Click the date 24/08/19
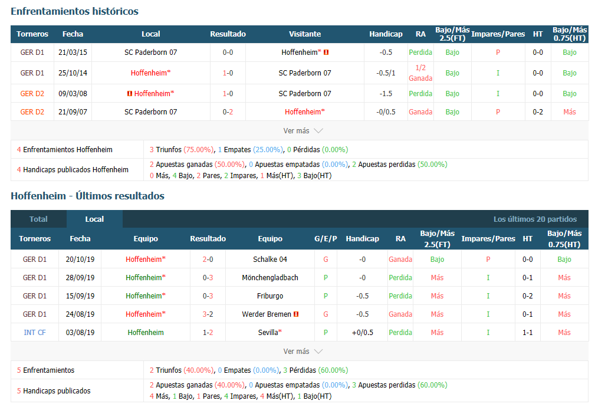Screen dimensions: 595x407 pos(80,314)
